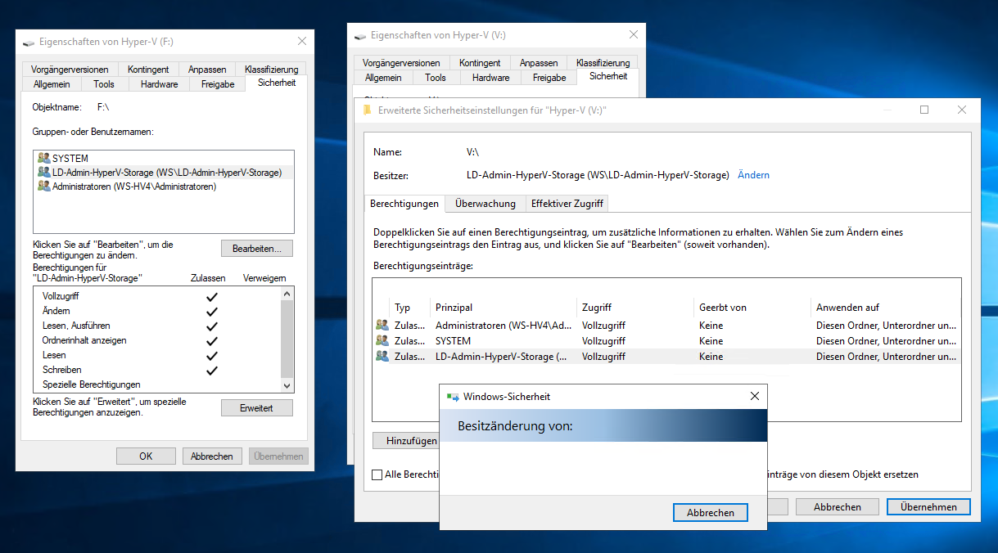This screenshot has height=553, width=998.
Task: Select Sicherheit tab in F: properties
Action: [277, 83]
